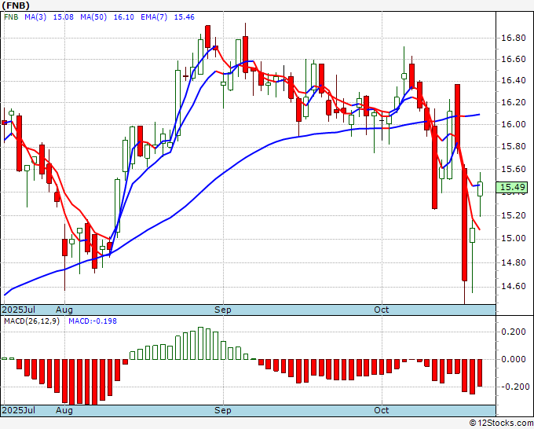Click the FNB legend label
The image size is (534, 429).
point(11,17)
